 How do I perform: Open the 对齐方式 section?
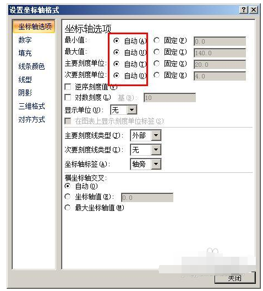tap(31, 119)
